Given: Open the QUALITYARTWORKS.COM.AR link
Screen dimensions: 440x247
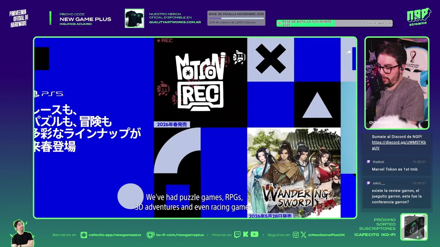Looking at the screenshot, I should (x=175, y=22).
